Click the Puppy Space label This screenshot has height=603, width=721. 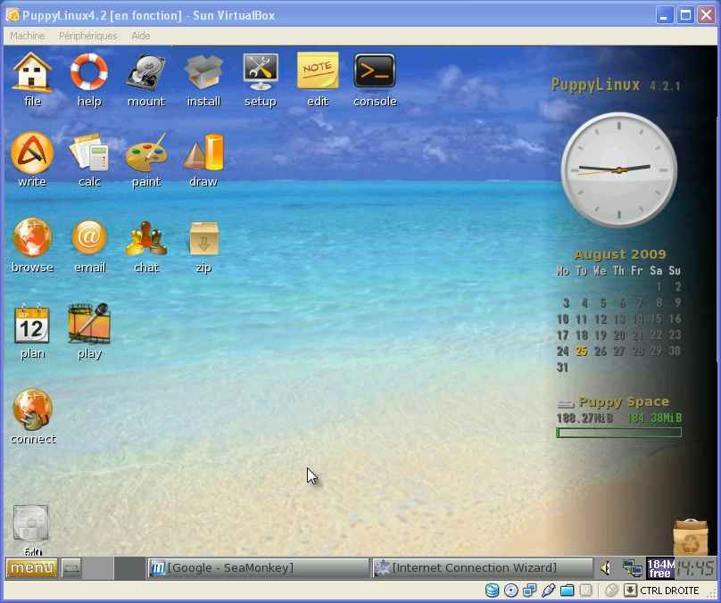[624, 401]
